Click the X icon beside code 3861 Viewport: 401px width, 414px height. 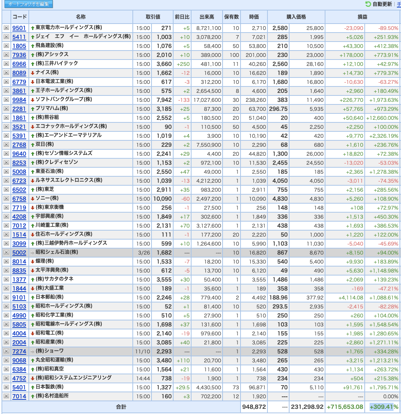[6, 91]
